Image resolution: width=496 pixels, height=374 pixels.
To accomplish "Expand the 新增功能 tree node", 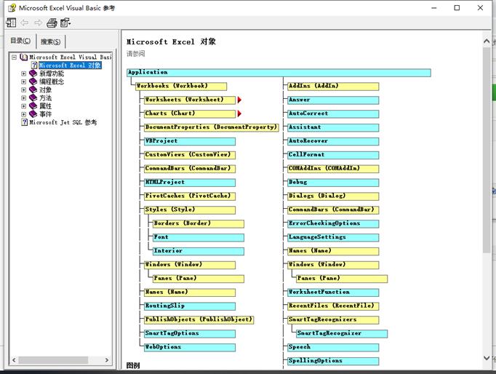I will [24, 73].
